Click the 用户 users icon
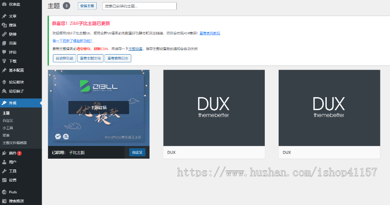 click(x=4, y=162)
